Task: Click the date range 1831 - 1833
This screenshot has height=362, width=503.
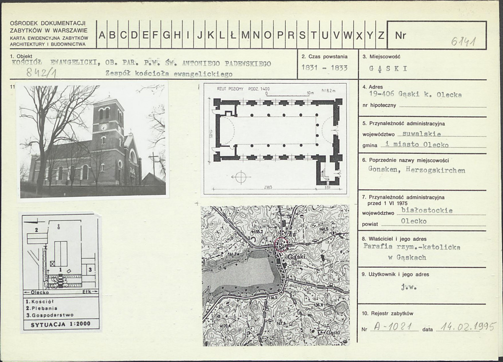Action: (324, 68)
